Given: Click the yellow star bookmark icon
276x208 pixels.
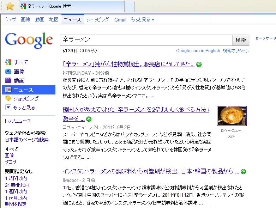Looking at the screenshot, I should [x=10, y=6].
